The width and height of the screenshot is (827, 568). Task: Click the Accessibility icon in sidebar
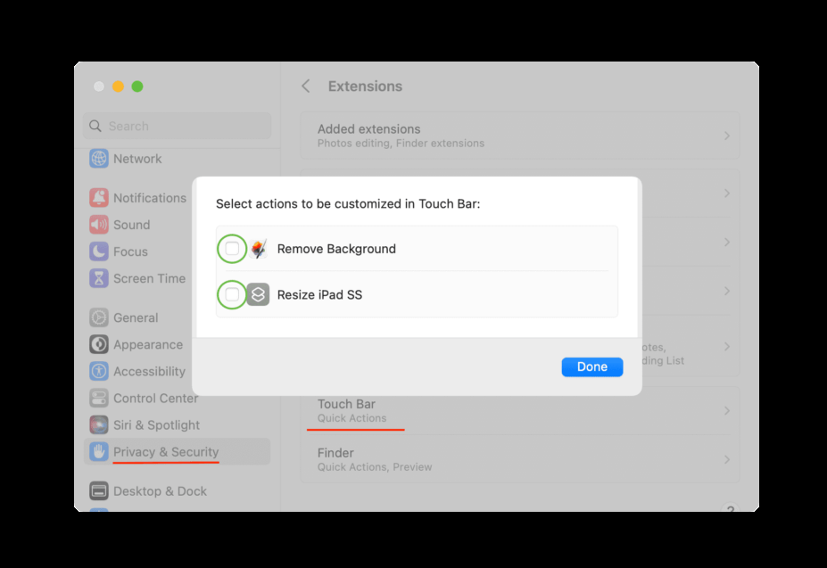pos(99,371)
